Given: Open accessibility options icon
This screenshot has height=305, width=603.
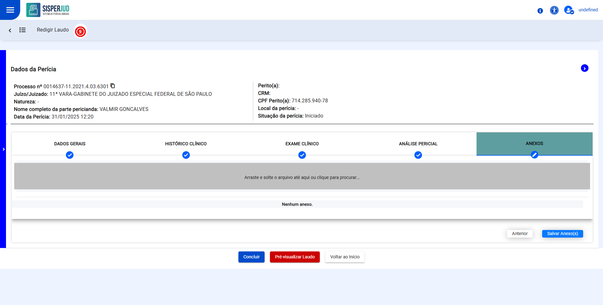Looking at the screenshot, I should pyautogui.click(x=554, y=10).
